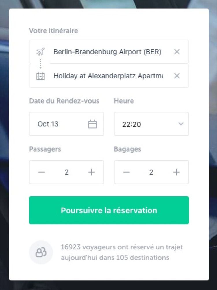The height and width of the screenshot is (290, 217).
Task: Click the Passagers value 2
Action: pos(66,172)
